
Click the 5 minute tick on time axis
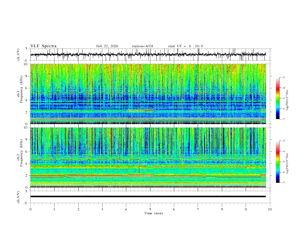point(150,209)
